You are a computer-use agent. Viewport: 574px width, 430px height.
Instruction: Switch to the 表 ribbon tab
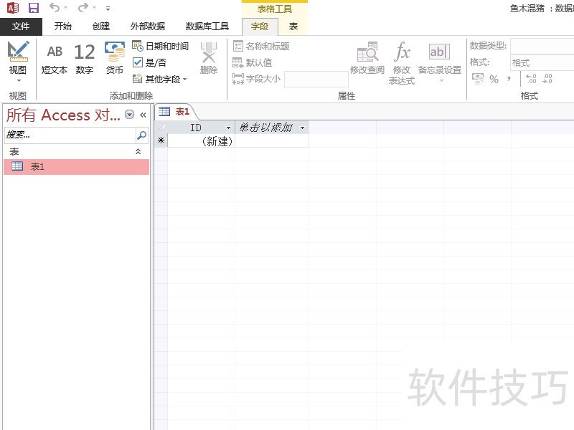click(293, 27)
